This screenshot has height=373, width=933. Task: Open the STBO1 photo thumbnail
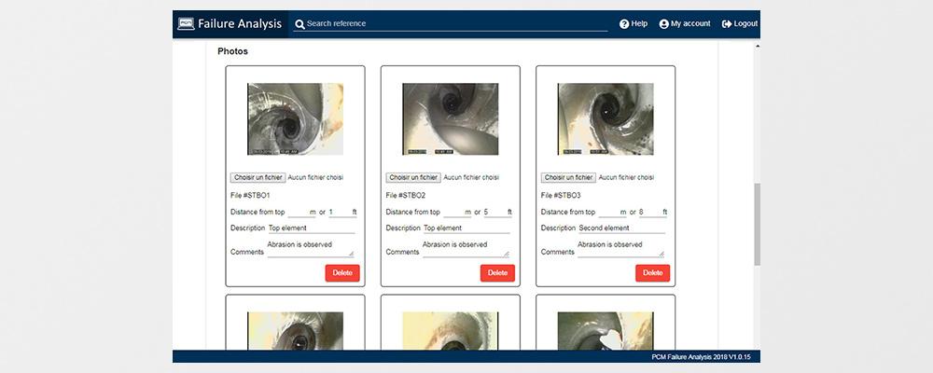click(295, 119)
